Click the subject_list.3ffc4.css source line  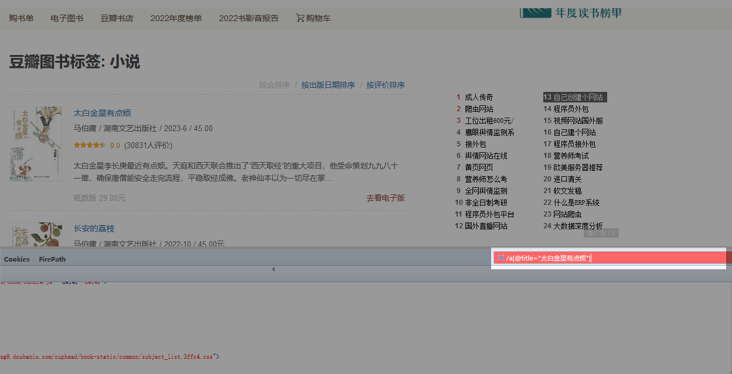click(x=110, y=356)
